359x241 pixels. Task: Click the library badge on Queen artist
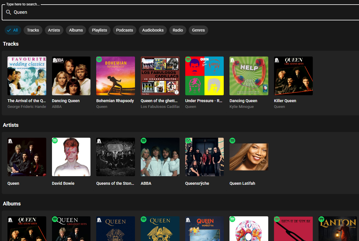10,141
